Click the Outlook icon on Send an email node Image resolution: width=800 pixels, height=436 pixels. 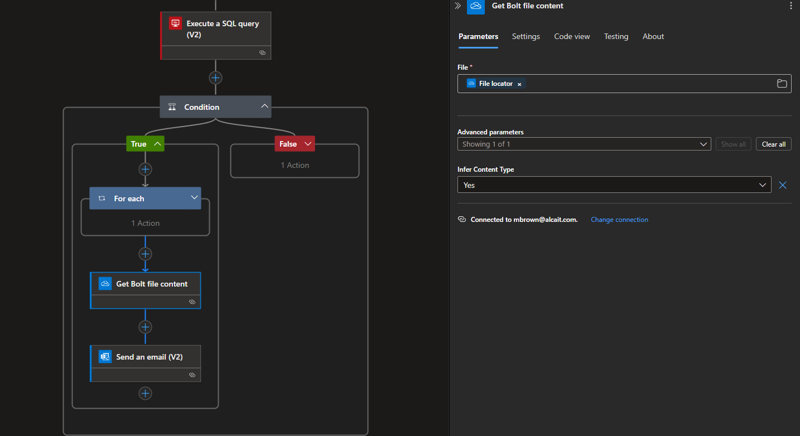[x=105, y=356]
